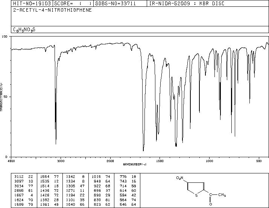Click the 3000 tick on wavenumber axis
269x208 pixels.
pos(61,161)
